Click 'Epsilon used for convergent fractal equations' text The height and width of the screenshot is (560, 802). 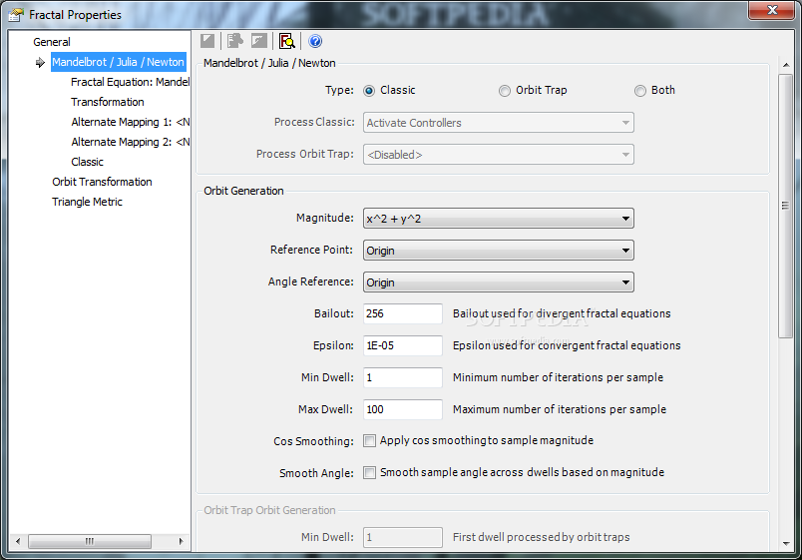567,345
